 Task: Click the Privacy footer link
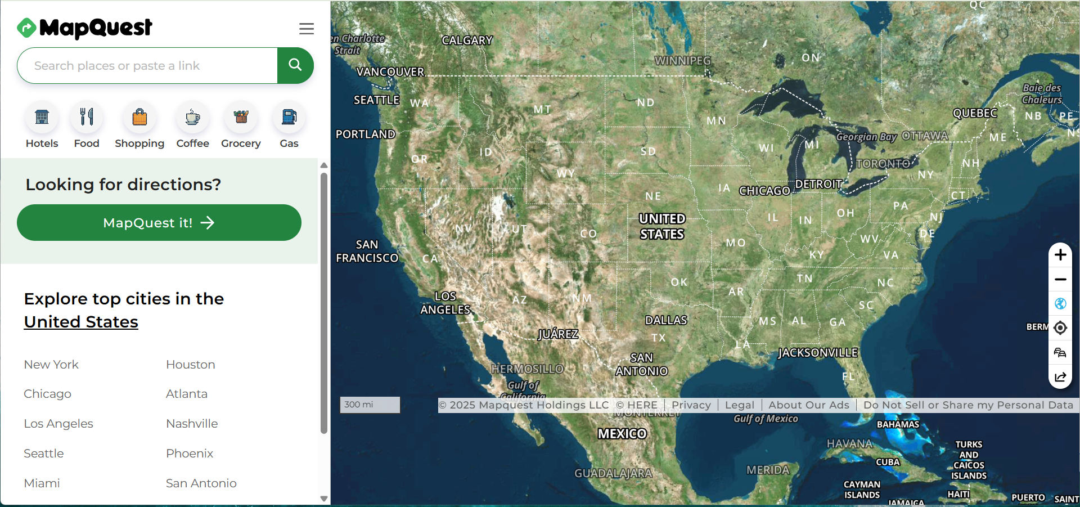[691, 405]
